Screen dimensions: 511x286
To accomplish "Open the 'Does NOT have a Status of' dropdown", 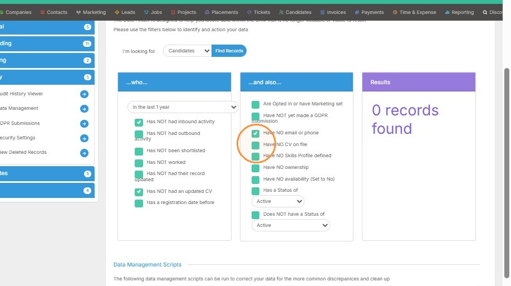I will 291,225.
